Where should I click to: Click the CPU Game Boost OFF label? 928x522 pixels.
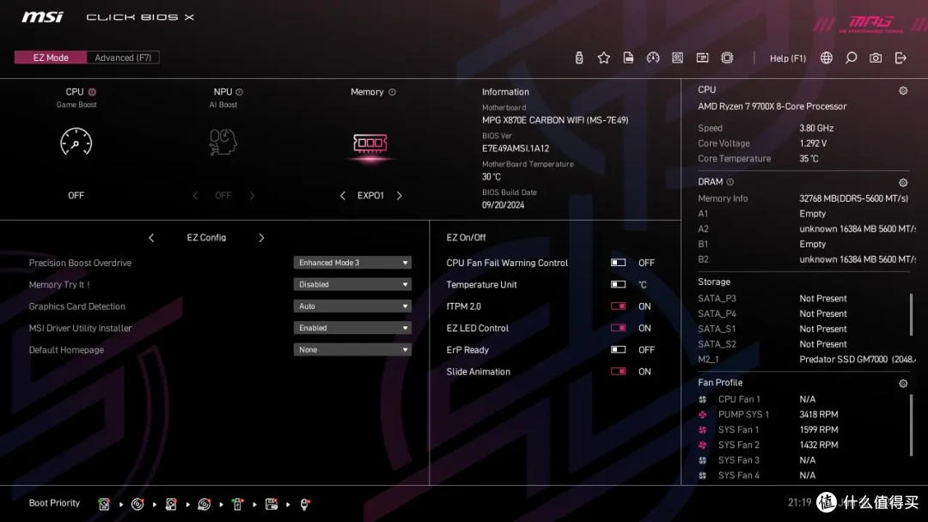click(76, 196)
